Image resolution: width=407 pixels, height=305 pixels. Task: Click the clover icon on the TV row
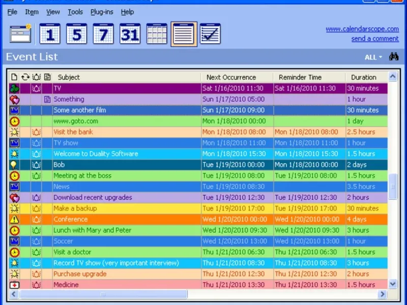click(x=15, y=88)
